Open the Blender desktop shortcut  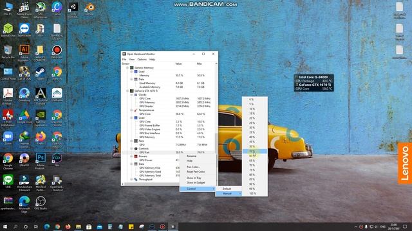(x=89, y=8)
